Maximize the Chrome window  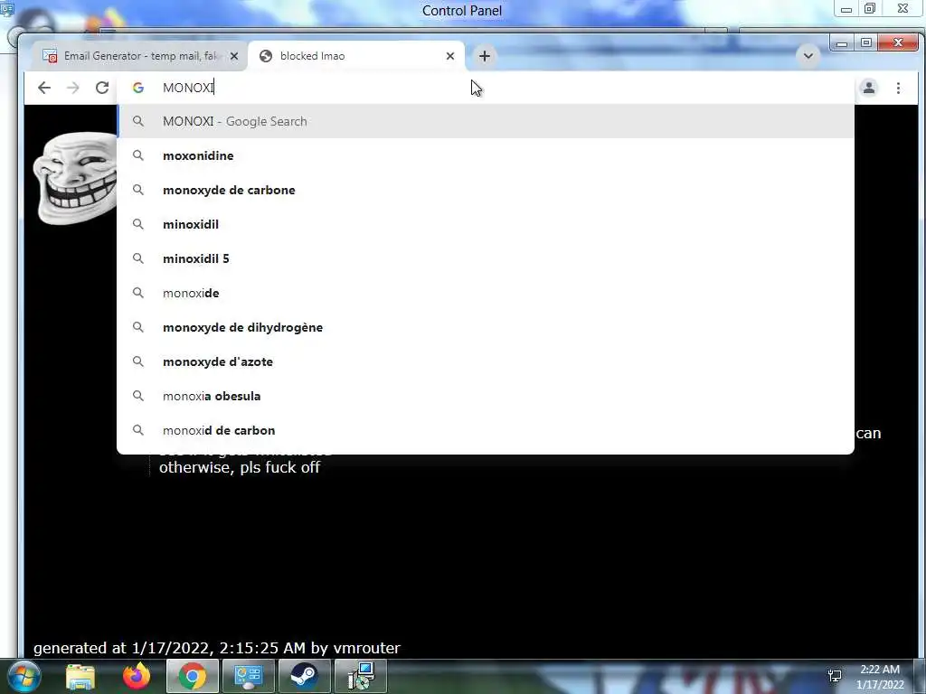tap(866, 43)
